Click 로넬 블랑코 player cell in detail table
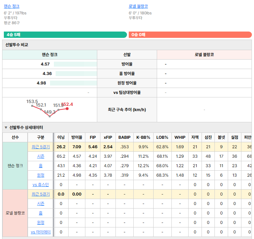Image resolution: width=254 pixels, height=239 pixels. pyautogui.click(x=15, y=213)
